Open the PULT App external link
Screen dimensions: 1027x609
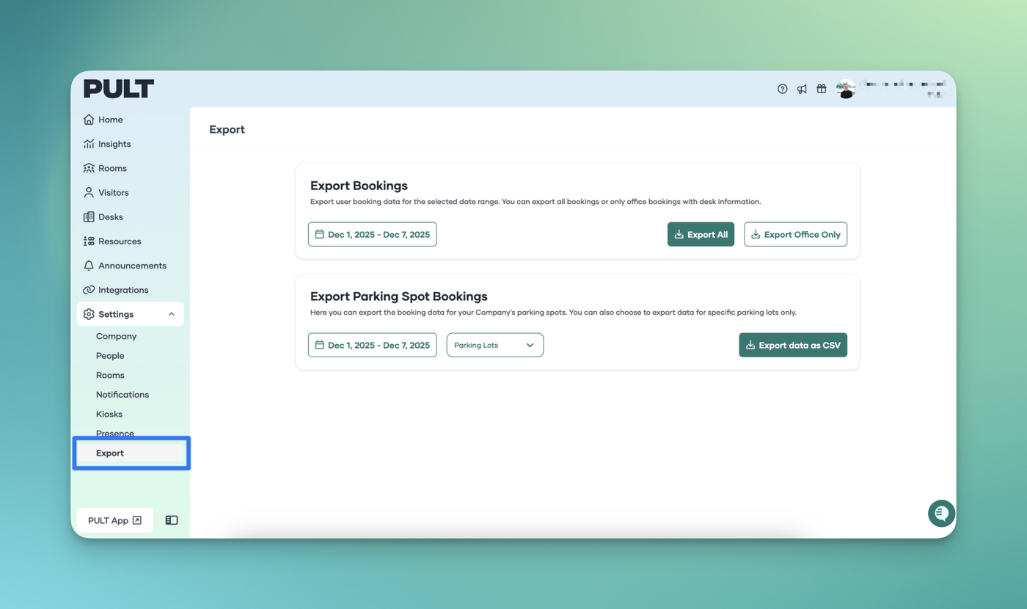(x=114, y=520)
